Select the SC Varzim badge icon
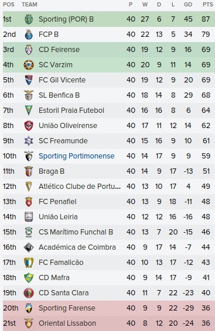Image resolution: width=215 pixels, height=331 pixels. 29,65
